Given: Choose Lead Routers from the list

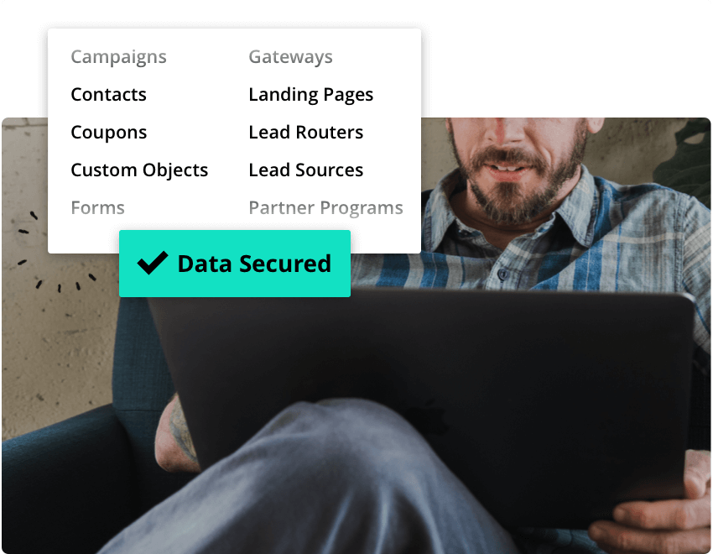Looking at the screenshot, I should coord(306,133).
